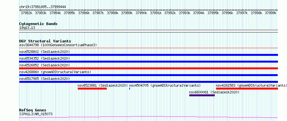Click the blue bar for nsv6534352
The height and width of the screenshot is (121, 287).
coord(148,62)
